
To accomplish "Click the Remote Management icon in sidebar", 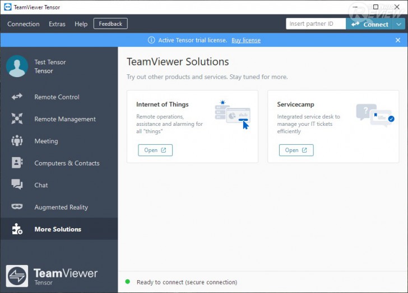I will coord(17,119).
